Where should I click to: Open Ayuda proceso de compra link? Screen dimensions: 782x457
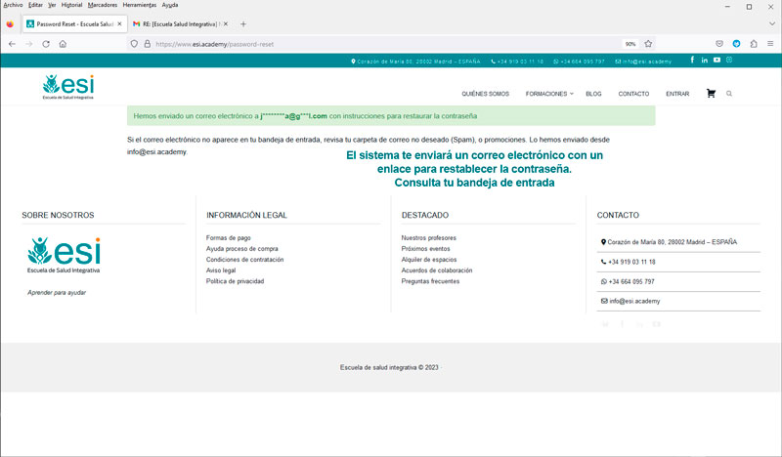pyautogui.click(x=241, y=249)
